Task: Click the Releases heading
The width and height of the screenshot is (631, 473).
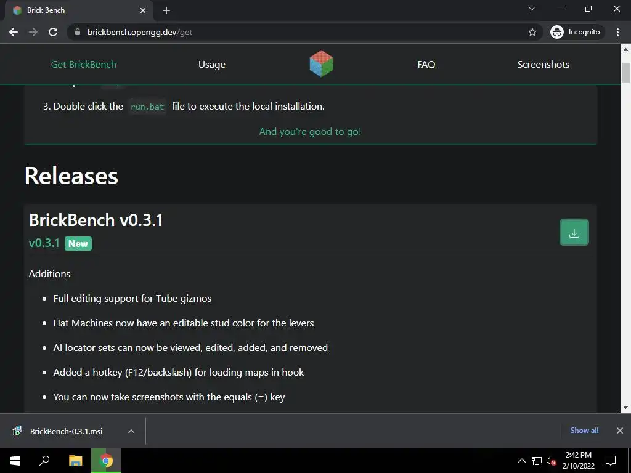Action: click(x=71, y=176)
